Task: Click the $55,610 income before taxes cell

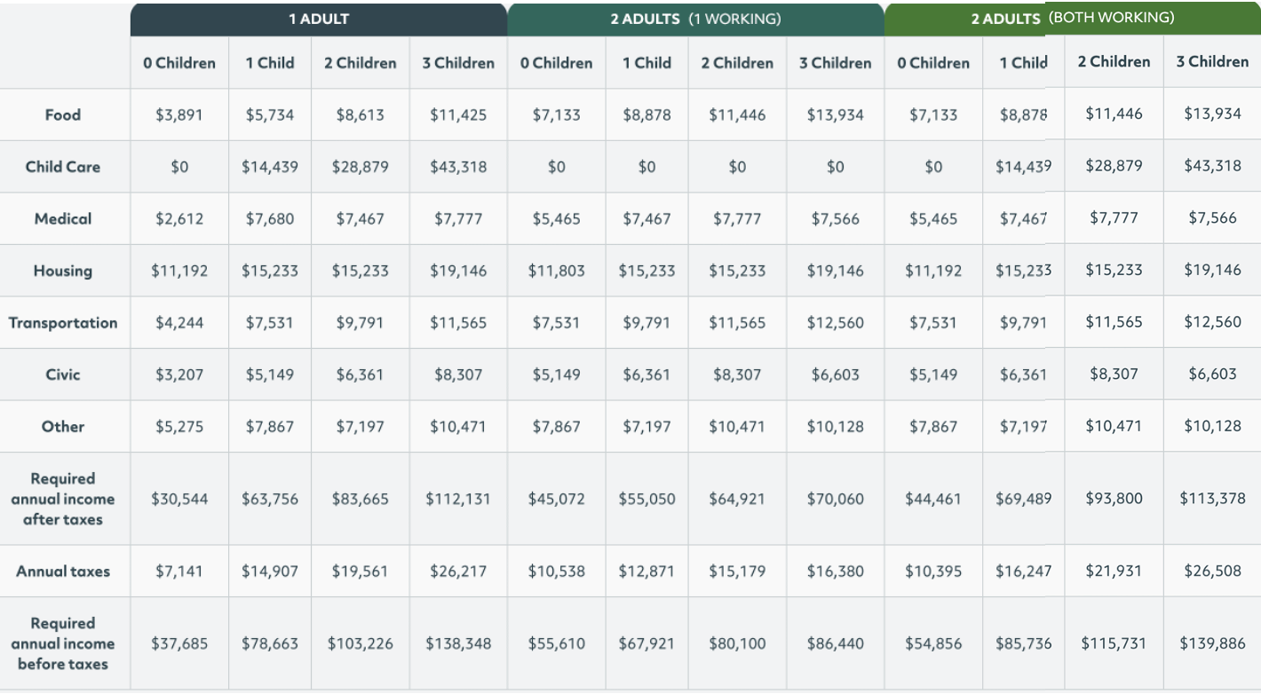Action: coord(556,643)
